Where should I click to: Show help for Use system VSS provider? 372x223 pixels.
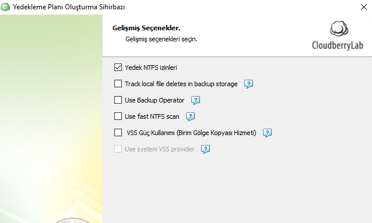pos(205,149)
